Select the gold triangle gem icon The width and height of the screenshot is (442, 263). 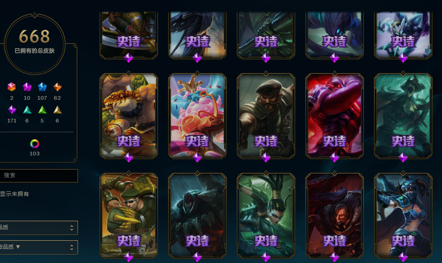[57, 109]
